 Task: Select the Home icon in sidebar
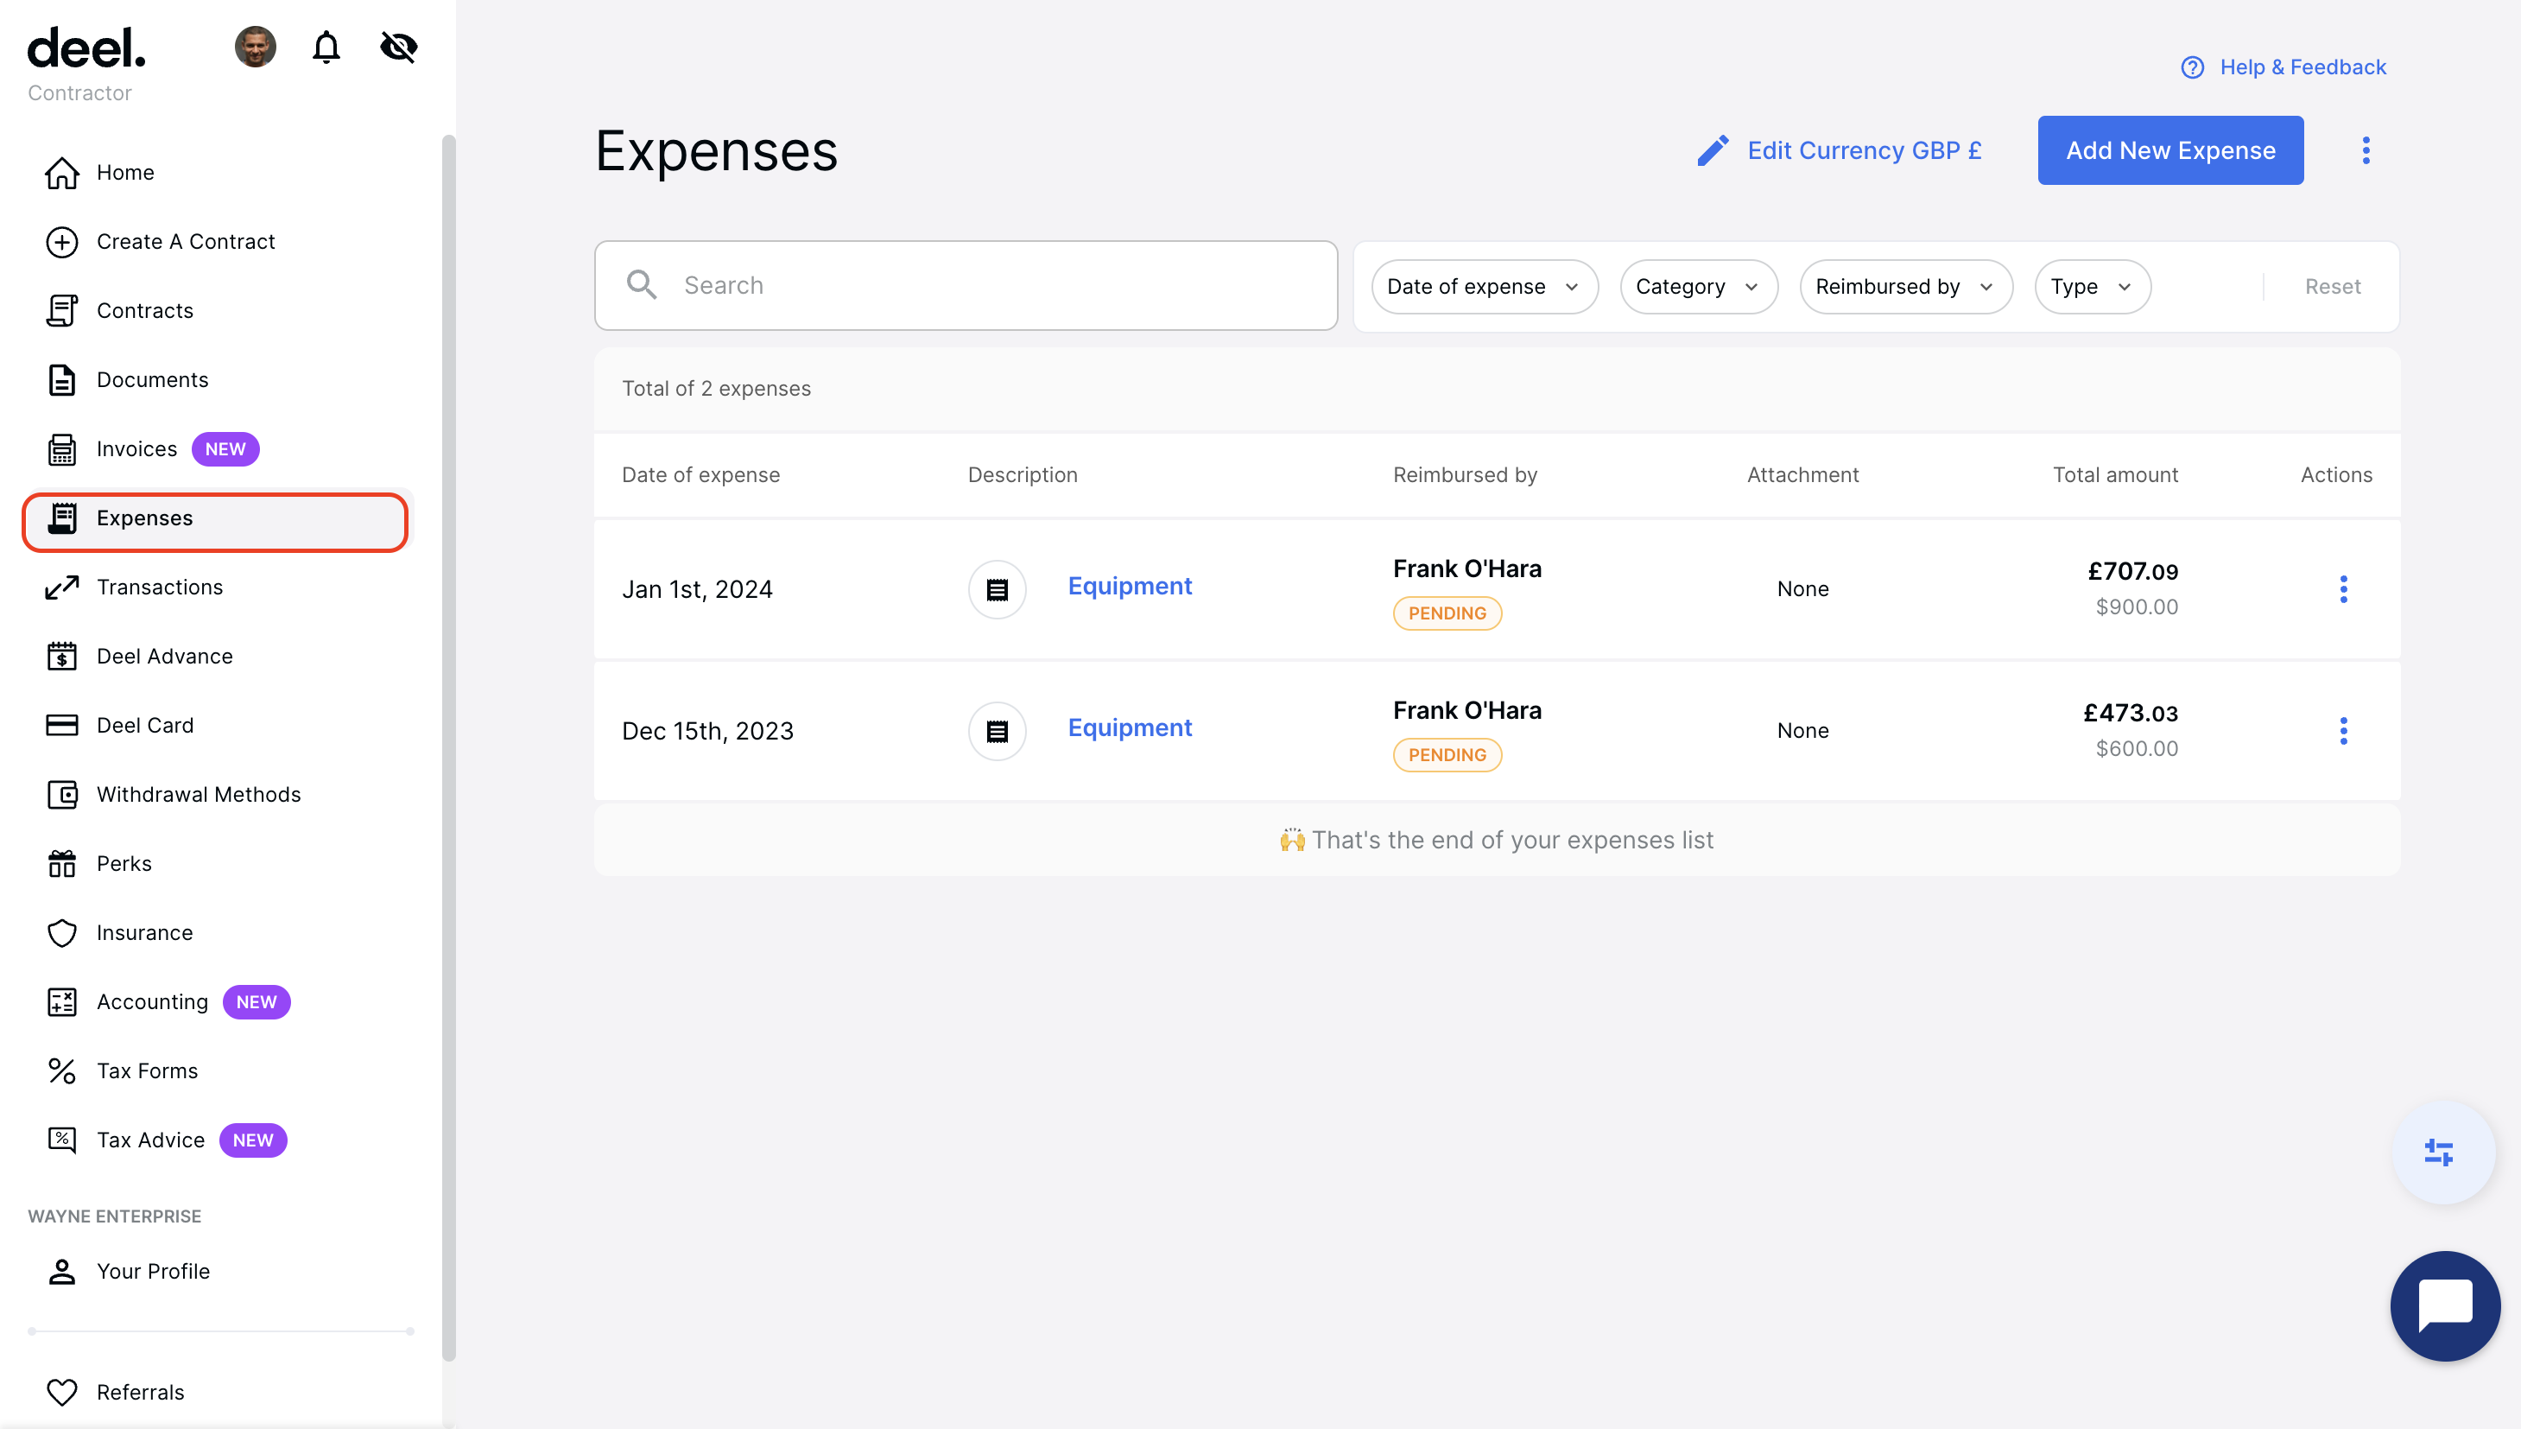click(62, 172)
